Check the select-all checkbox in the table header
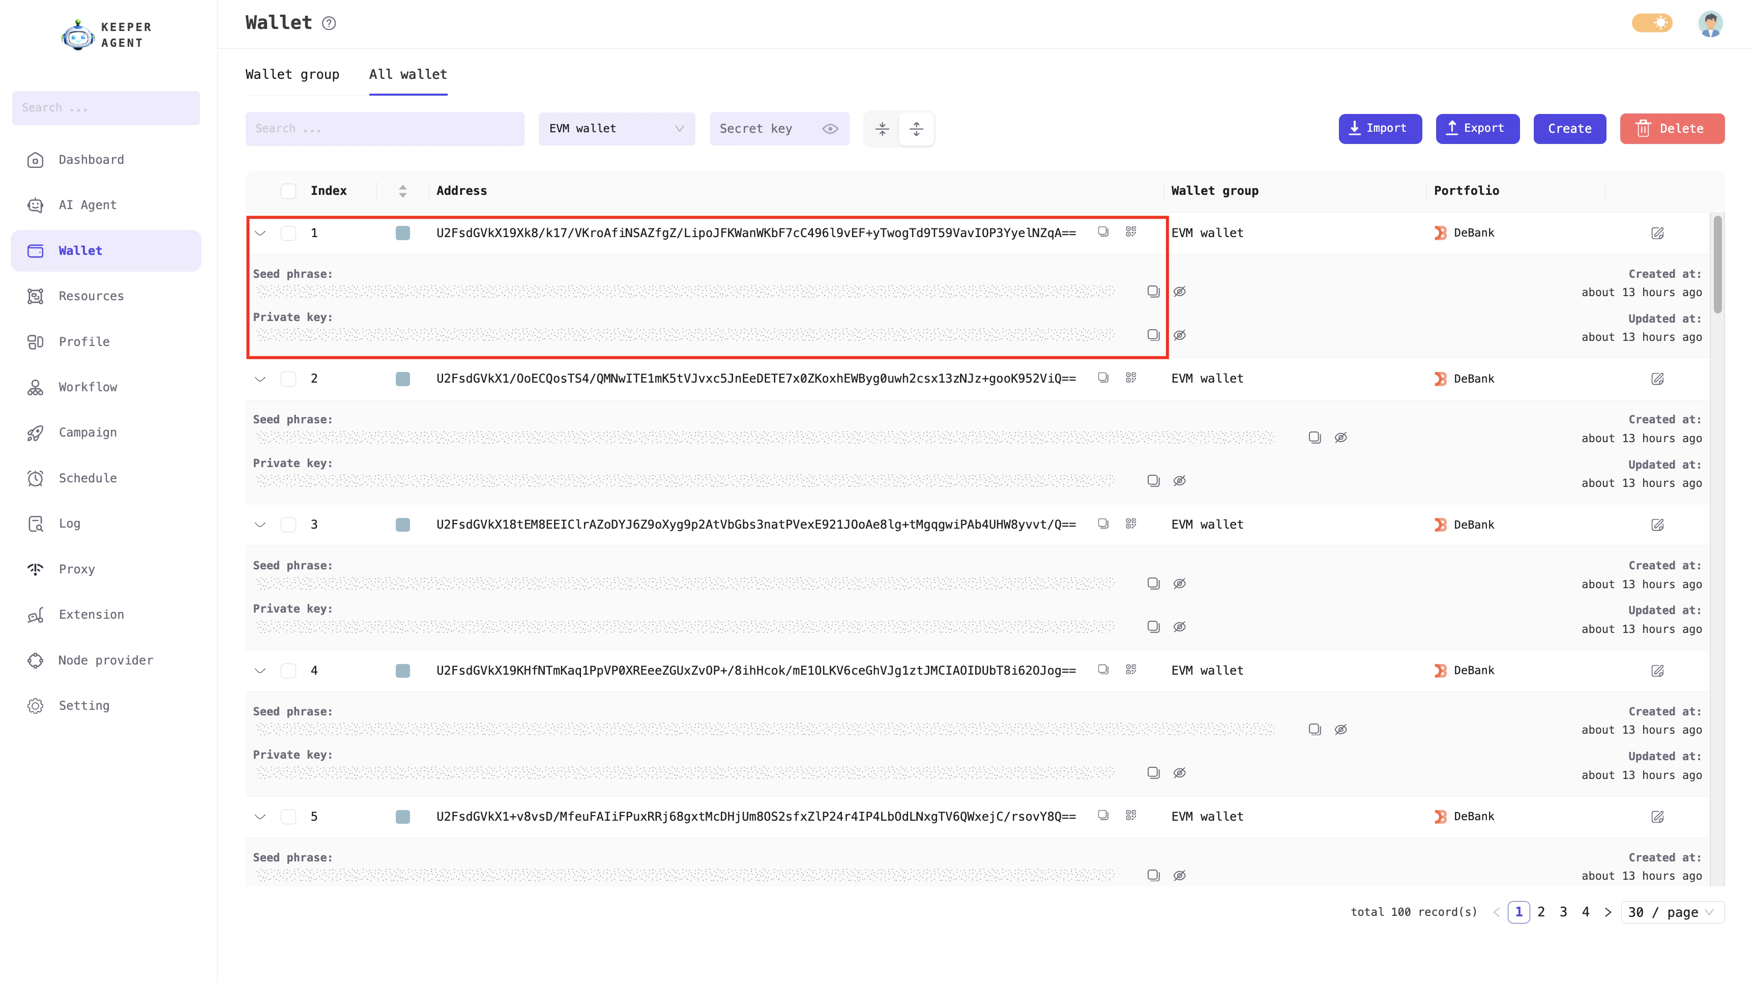Screen dimensions: 1752x982 (288, 191)
